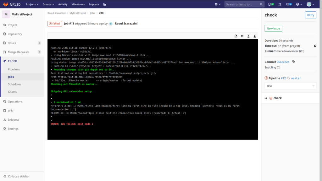Open the Groups dropdown menu
Screen dimensions: 322x181
[x=48, y=4]
